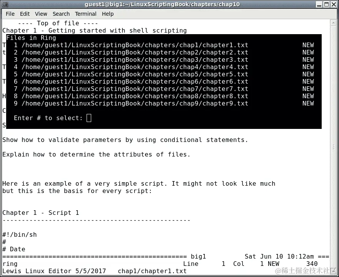Open the File menu

[x=10, y=14]
